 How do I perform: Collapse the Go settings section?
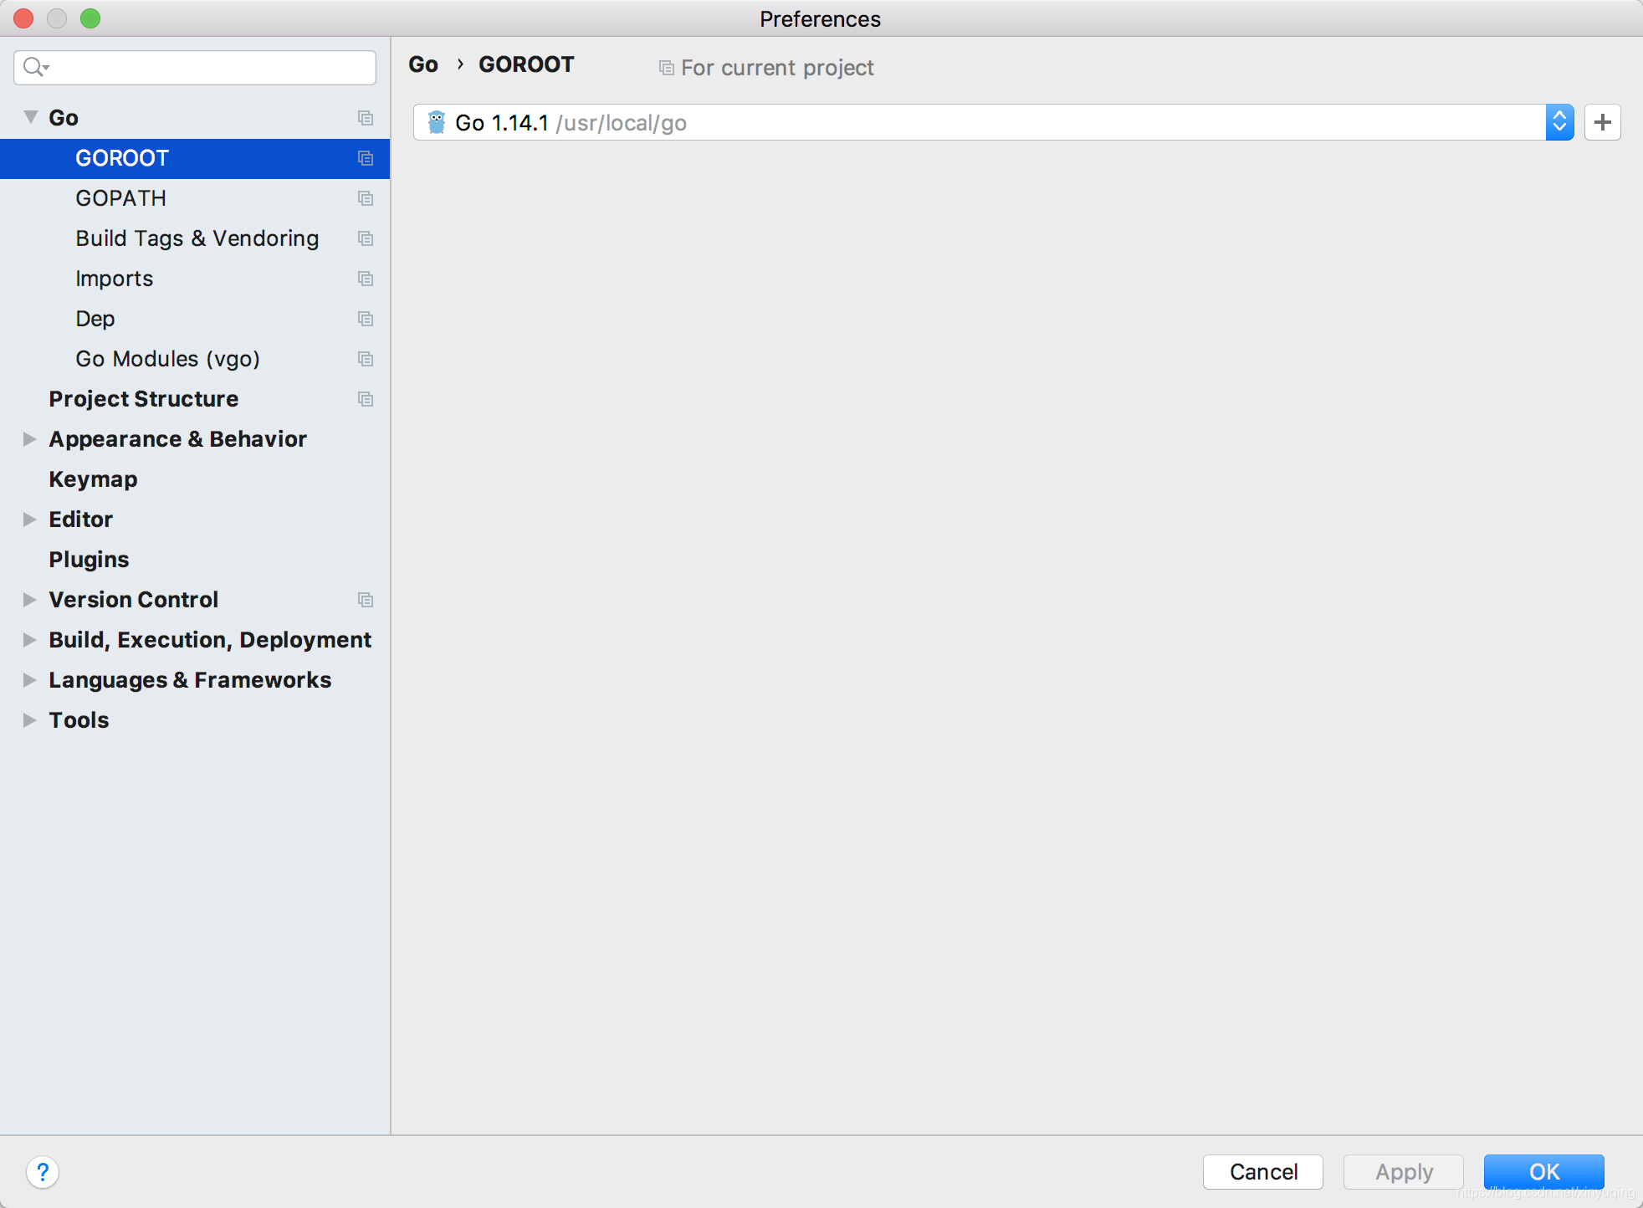point(30,117)
